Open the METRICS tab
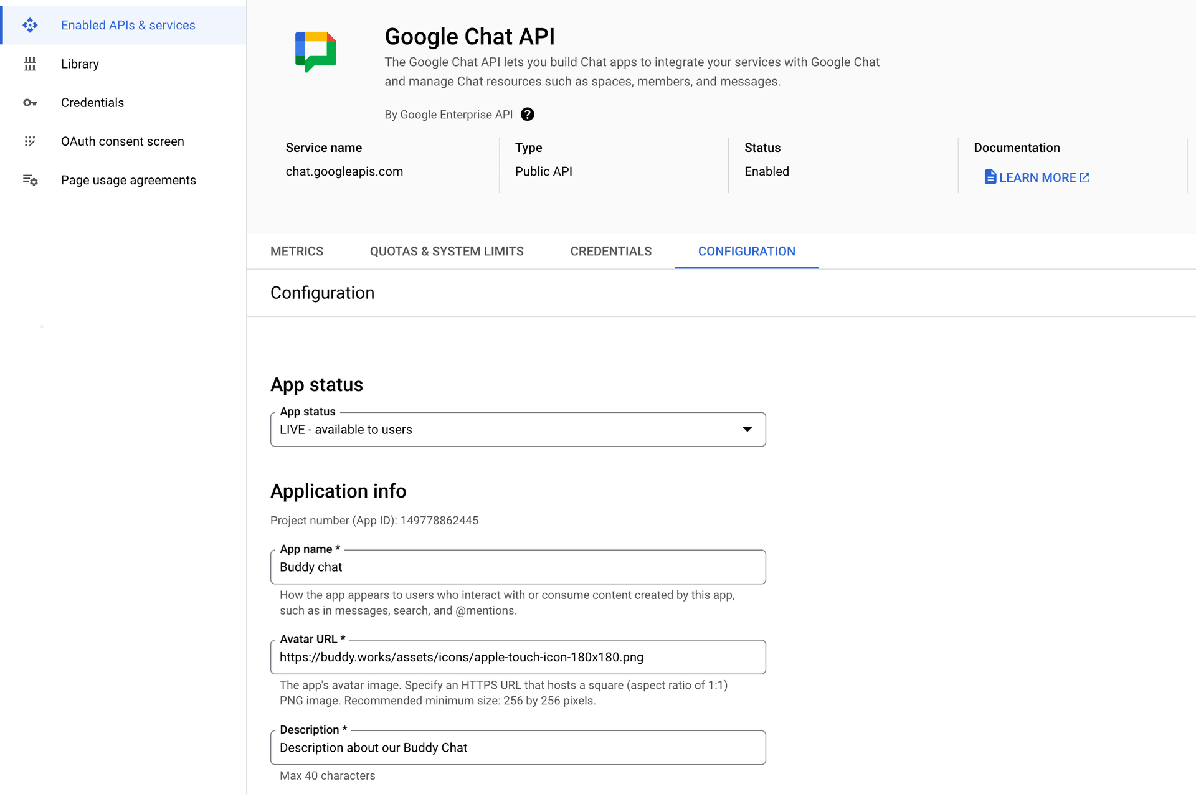 click(297, 251)
